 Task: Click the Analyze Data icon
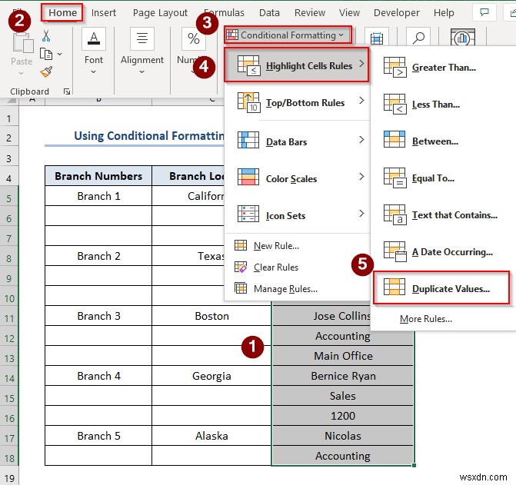click(x=463, y=38)
